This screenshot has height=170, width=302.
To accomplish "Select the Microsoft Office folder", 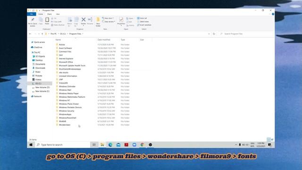I will [66, 62].
